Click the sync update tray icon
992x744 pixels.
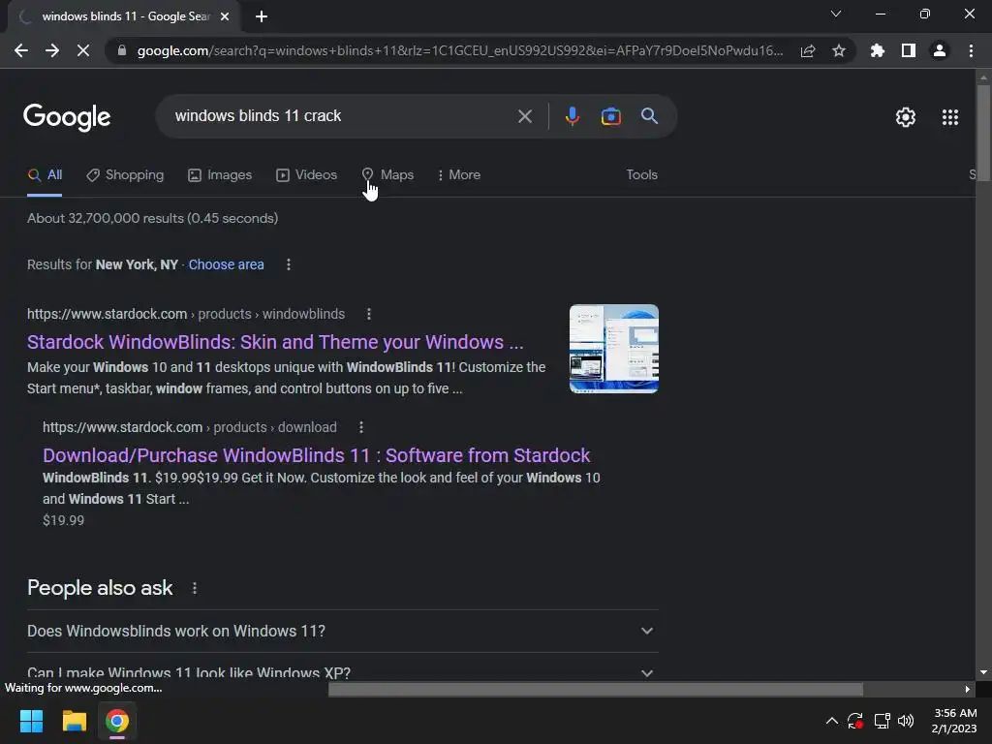855,721
